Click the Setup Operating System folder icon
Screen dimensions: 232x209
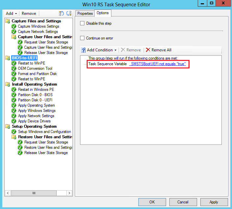pos(8,126)
